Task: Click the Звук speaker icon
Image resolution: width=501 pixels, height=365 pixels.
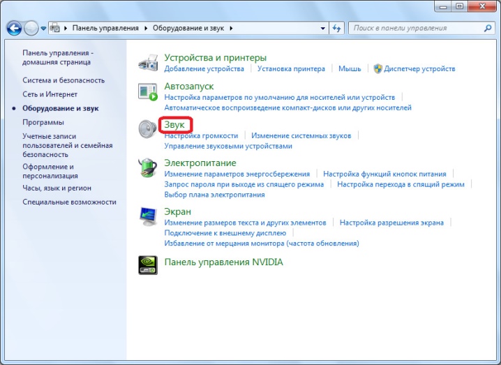Action: tap(148, 129)
